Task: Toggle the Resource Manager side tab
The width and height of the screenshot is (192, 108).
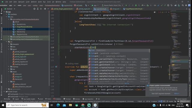Action: click(1, 33)
